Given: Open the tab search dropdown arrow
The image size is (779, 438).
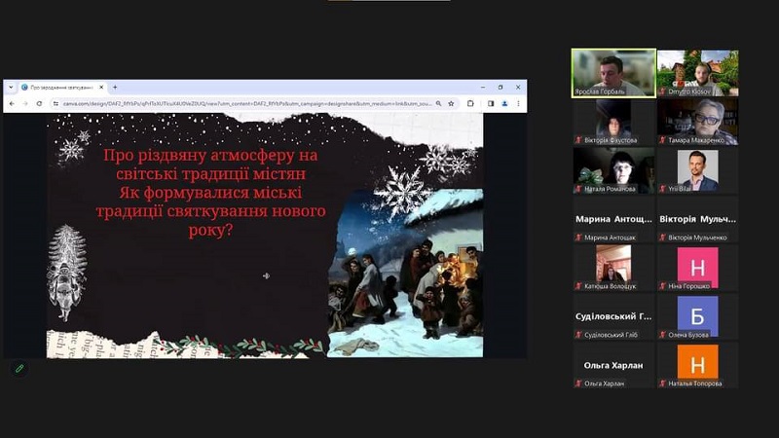Looking at the screenshot, I should (12, 87).
